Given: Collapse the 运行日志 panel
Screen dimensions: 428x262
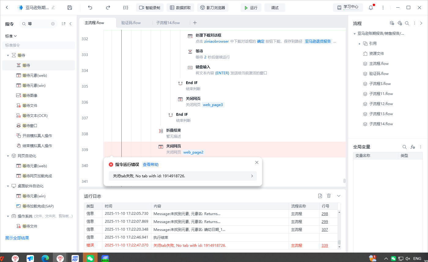Looking at the screenshot, I should coord(339,196).
